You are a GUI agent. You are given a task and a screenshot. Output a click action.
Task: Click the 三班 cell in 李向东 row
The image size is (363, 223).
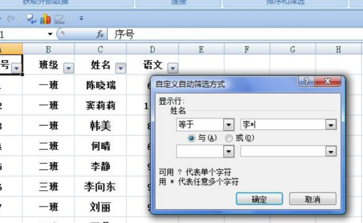[49, 187]
